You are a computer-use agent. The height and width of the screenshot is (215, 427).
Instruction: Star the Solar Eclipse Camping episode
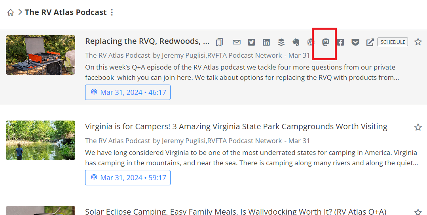[x=418, y=212]
